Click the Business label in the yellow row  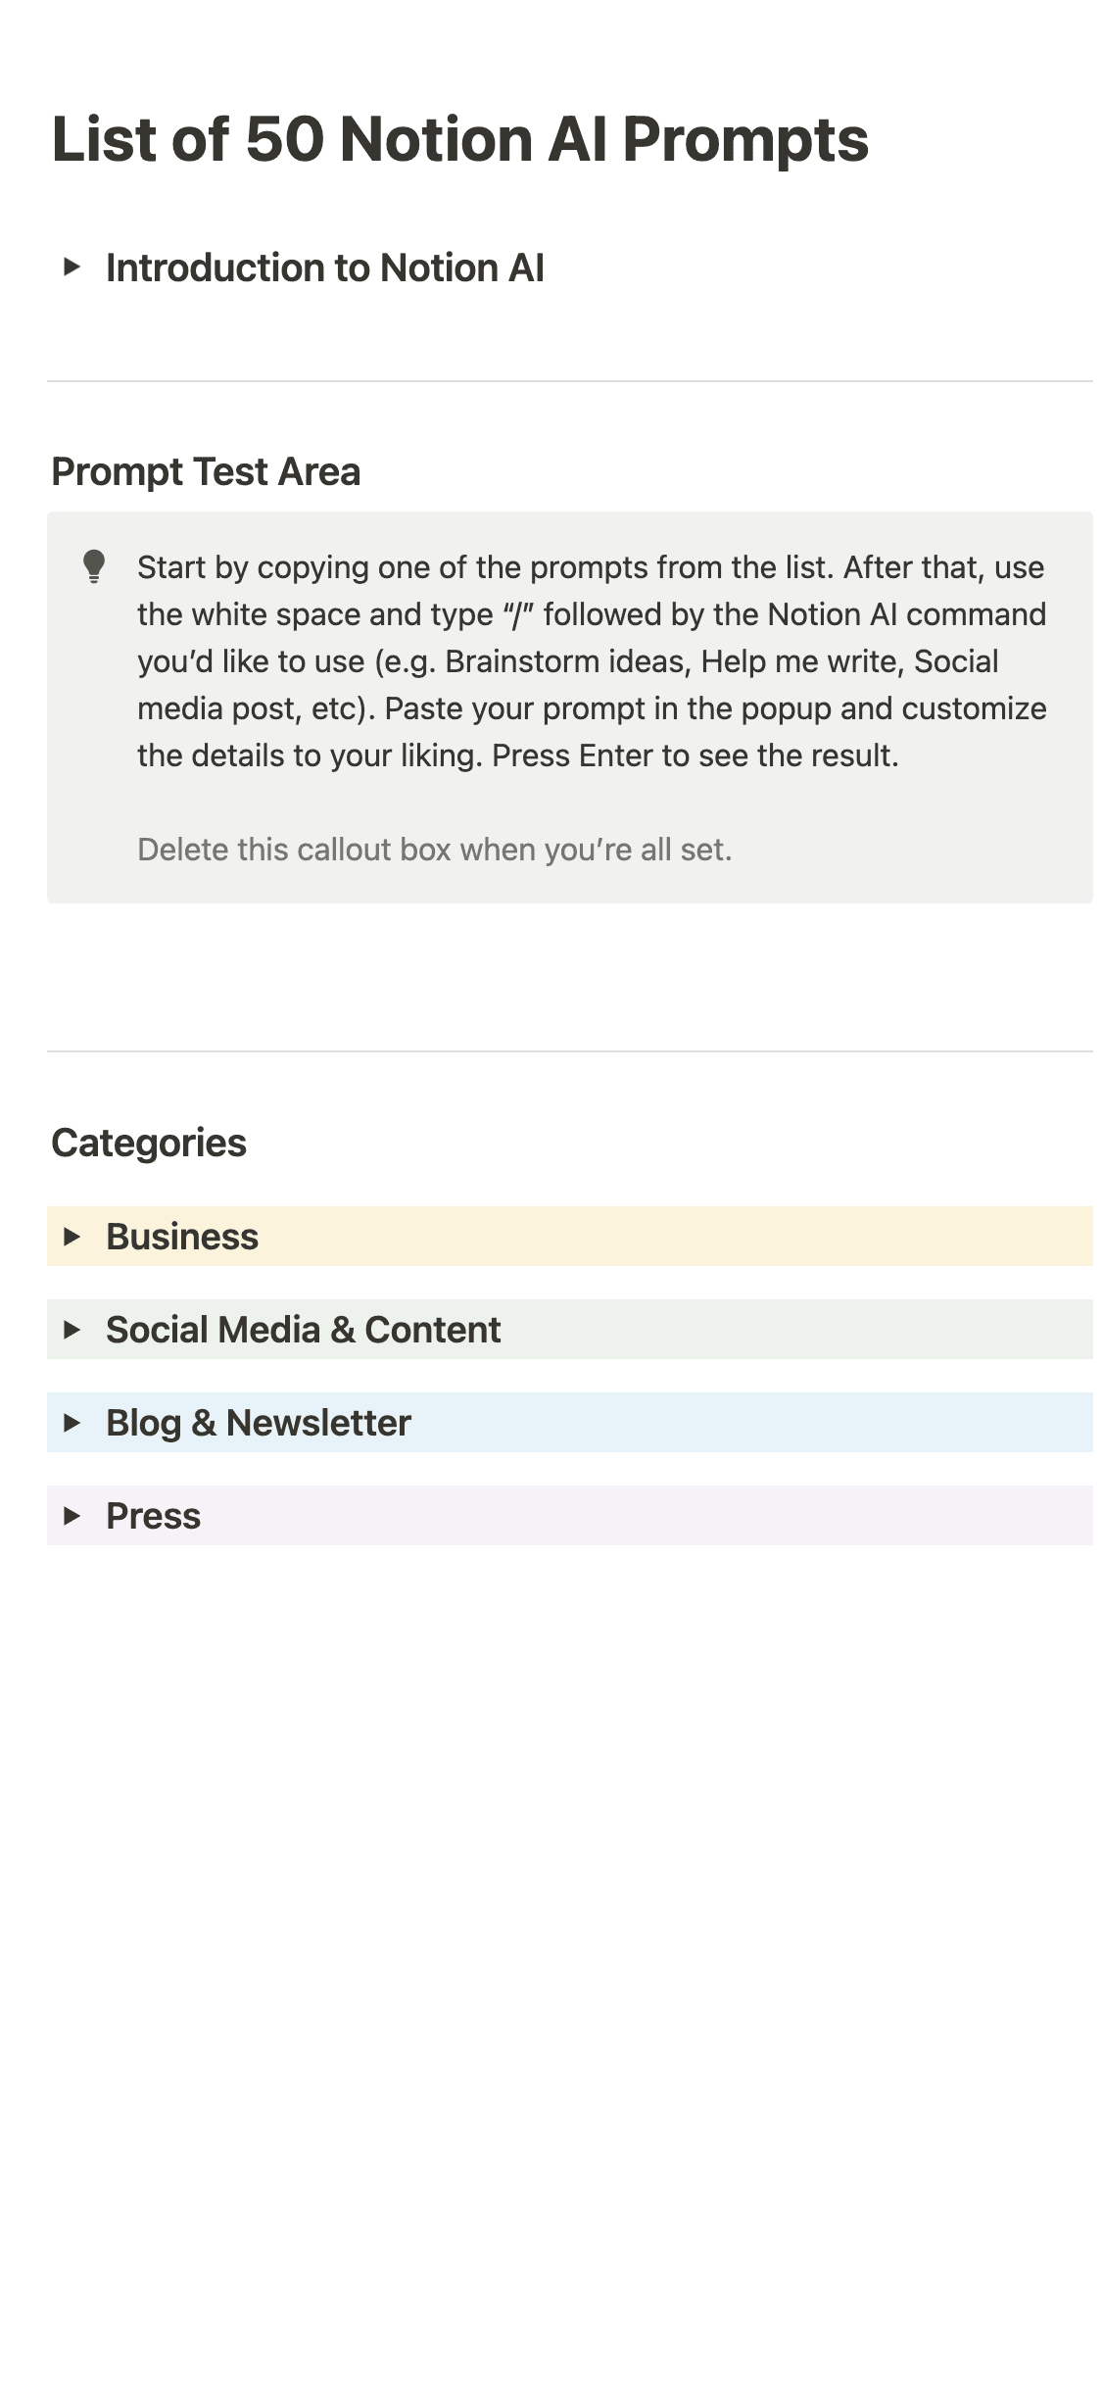tap(182, 1237)
